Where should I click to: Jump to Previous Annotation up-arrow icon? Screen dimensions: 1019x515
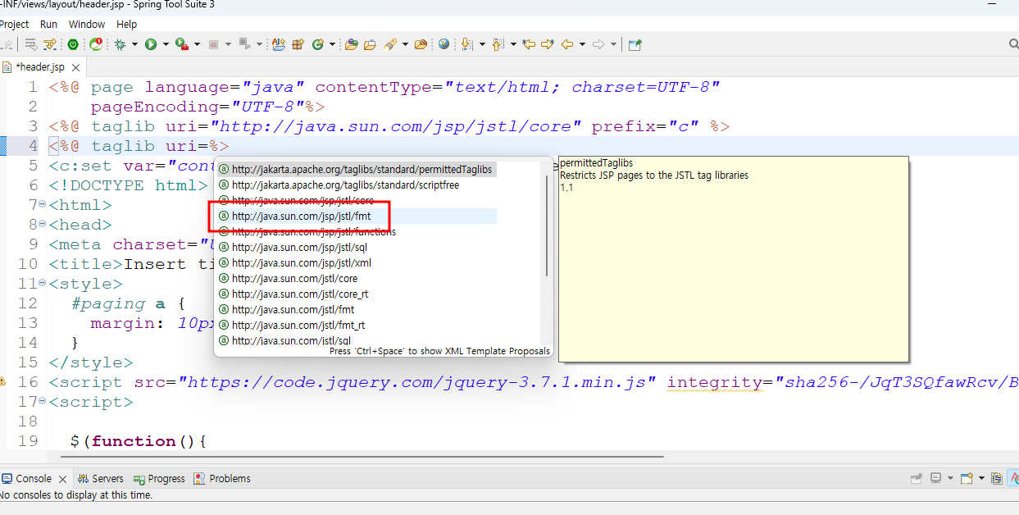pos(498,44)
